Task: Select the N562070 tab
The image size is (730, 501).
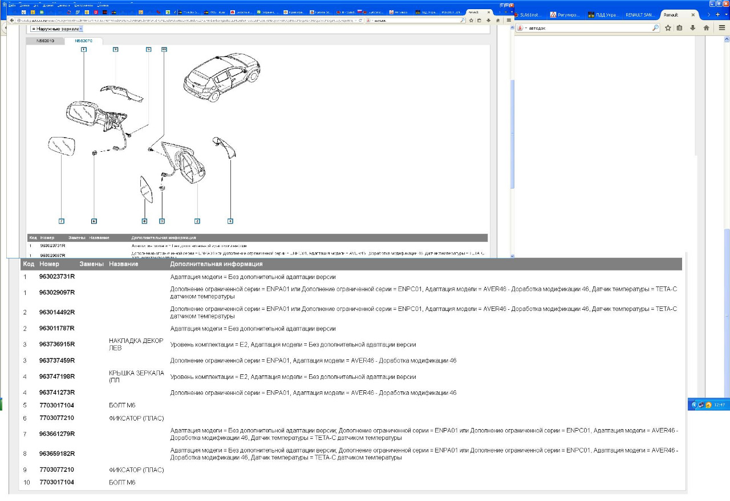Action: pyautogui.click(x=83, y=41)
